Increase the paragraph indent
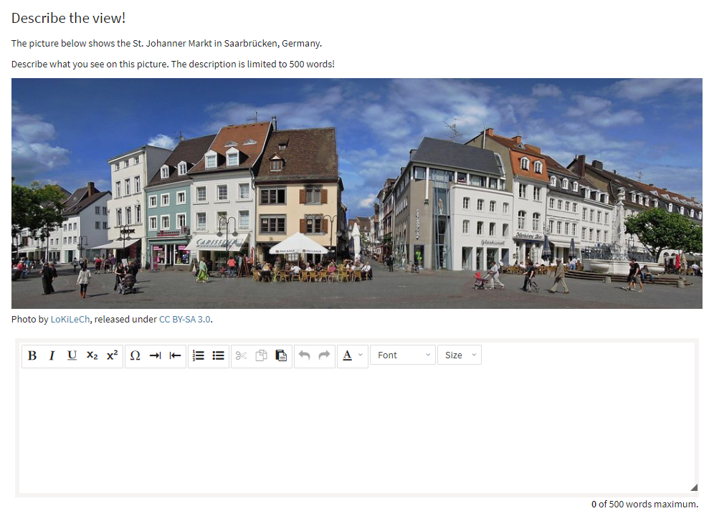This screenshot has width=714, height=521. pos(155,355)
